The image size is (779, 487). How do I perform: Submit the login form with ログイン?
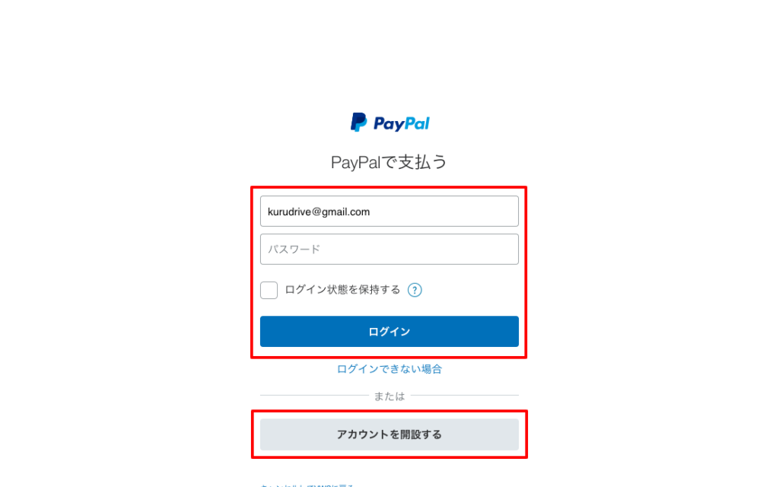[389, 332]
